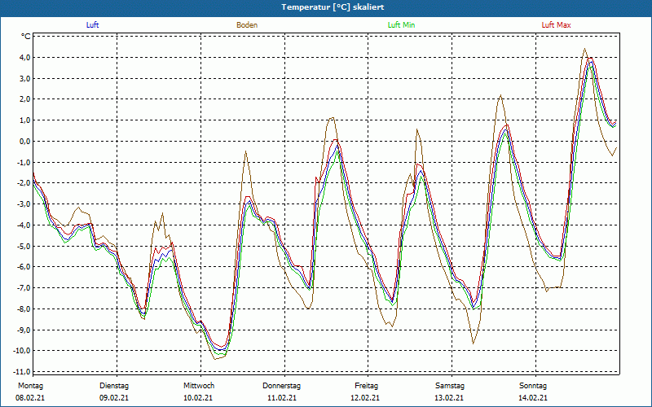Click the "-2,0" y-axis value
The height and width of the screenshot is (407, 652).
(24, 183)
